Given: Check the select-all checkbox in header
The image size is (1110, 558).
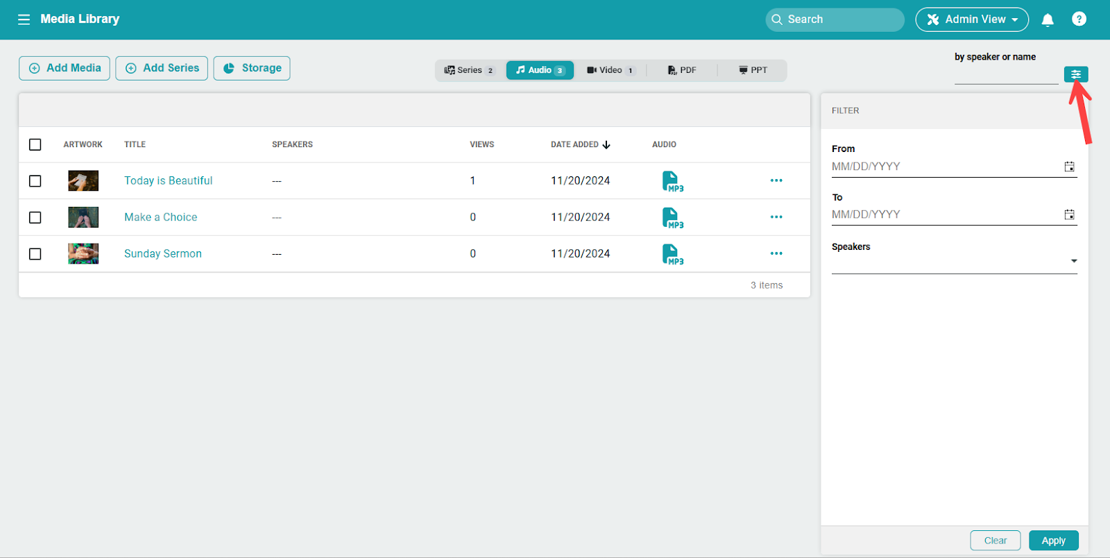Looking at the screenshot, I should point(35,144).
